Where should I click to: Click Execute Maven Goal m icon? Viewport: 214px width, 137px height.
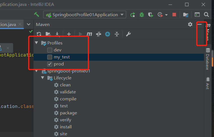coord(89,34)
